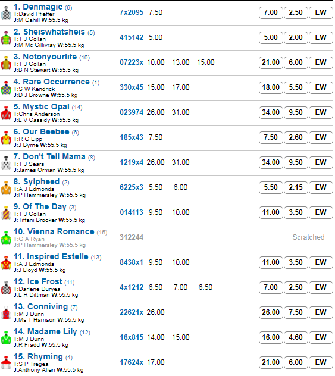Image resolution: width=335 pixels, height=376 pixels.
Task: Click Mystic Opal's red jockey silk icon
Action: click(6, 113)
